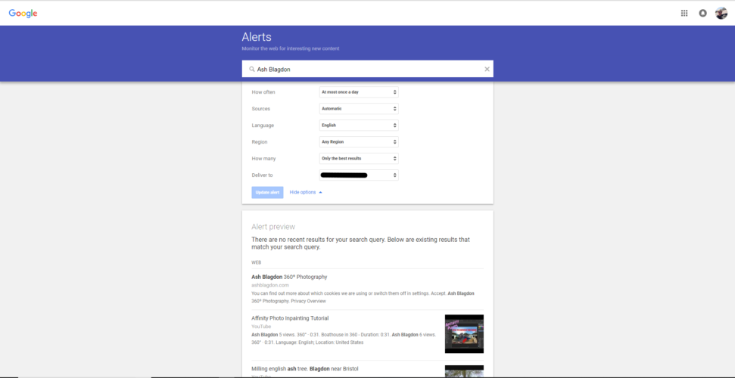Open the Language dropdown set to English
Image resolution: width=735 pixels, height=378 pixels.
359,125
